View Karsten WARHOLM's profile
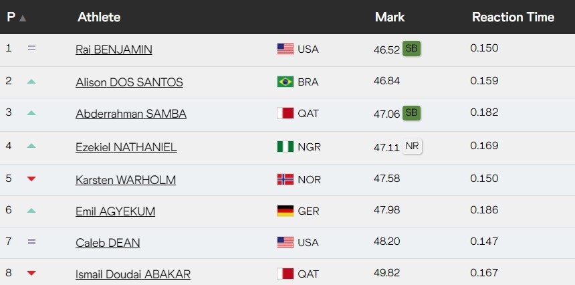Image resolution: width=575 pixels, height=285 pixels. tap(125, 179)
